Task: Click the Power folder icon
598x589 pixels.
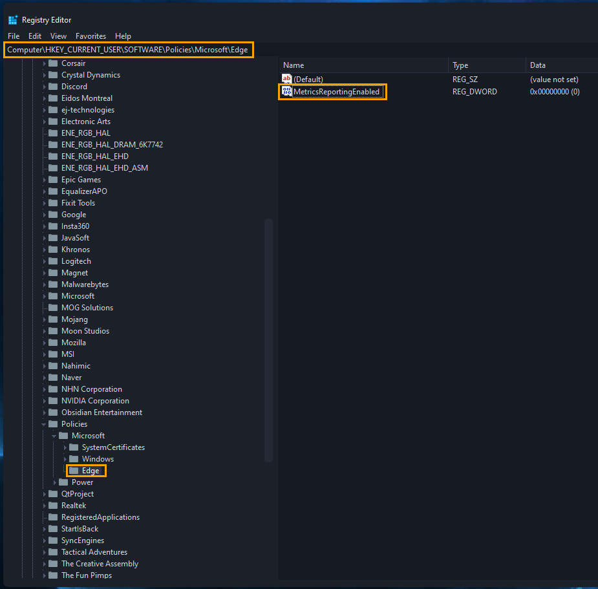Action: 63,482
